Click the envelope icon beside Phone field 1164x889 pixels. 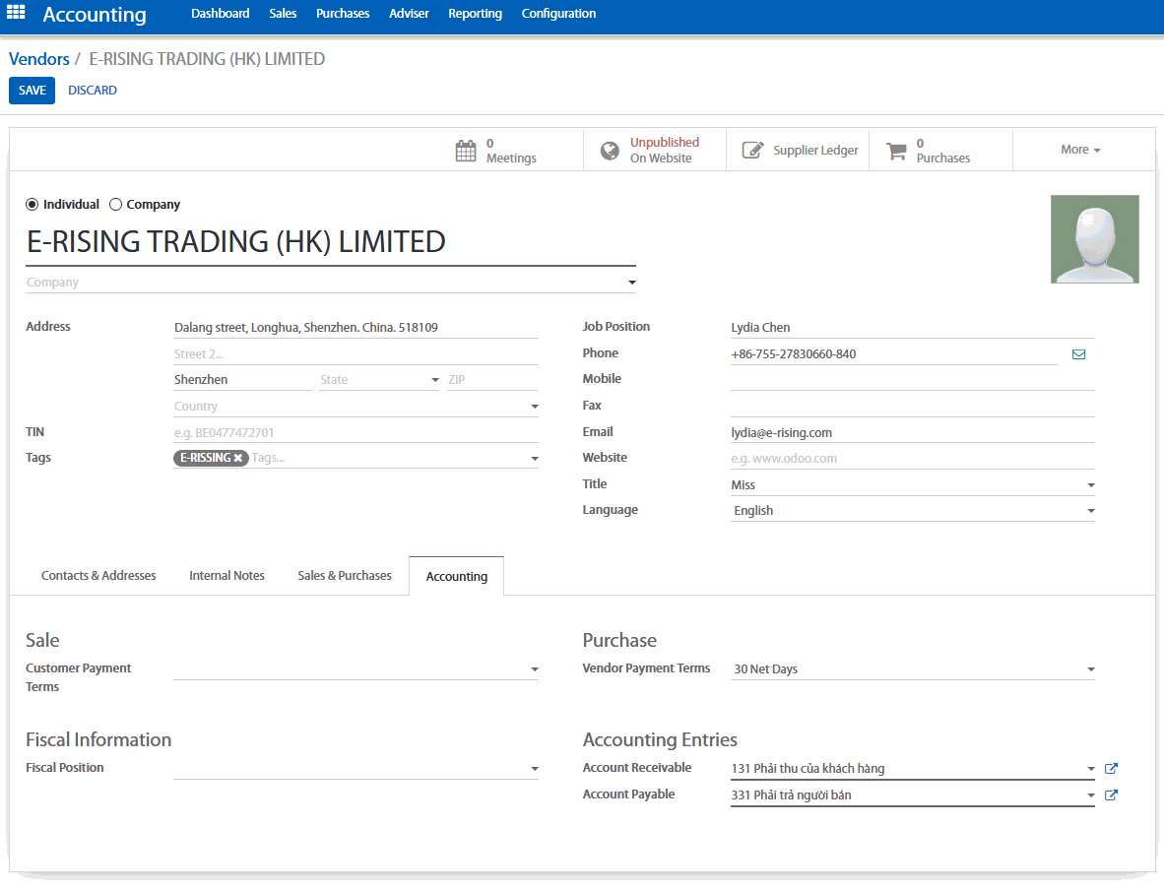tap(1078, 354)
